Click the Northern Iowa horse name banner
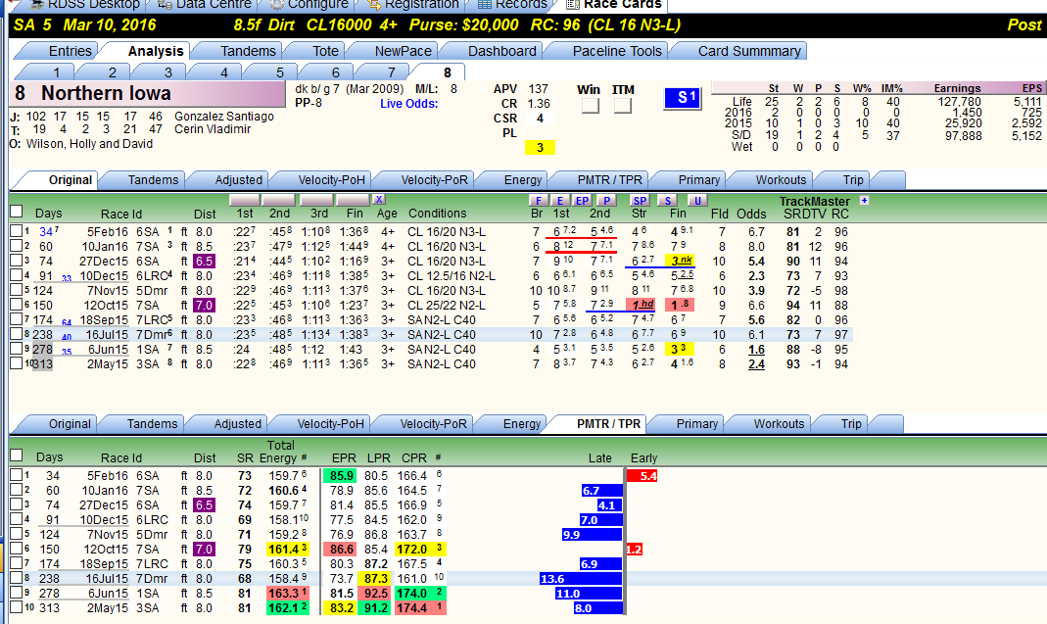 [148, 93]
